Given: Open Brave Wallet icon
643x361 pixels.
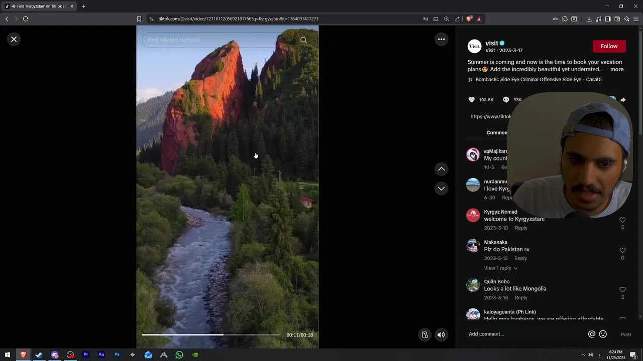Looking at the screenshot, I should point(617,19).
